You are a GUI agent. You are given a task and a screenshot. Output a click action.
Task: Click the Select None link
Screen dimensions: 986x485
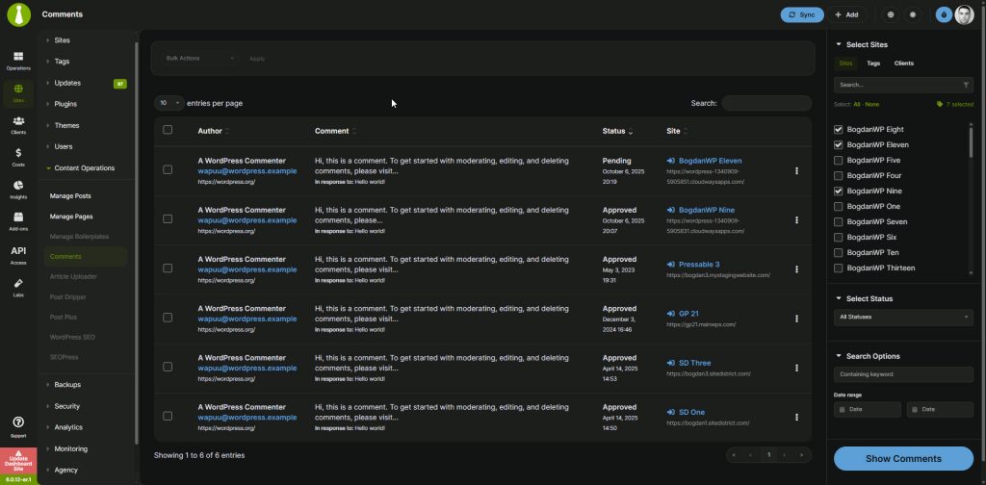[872, 104]
